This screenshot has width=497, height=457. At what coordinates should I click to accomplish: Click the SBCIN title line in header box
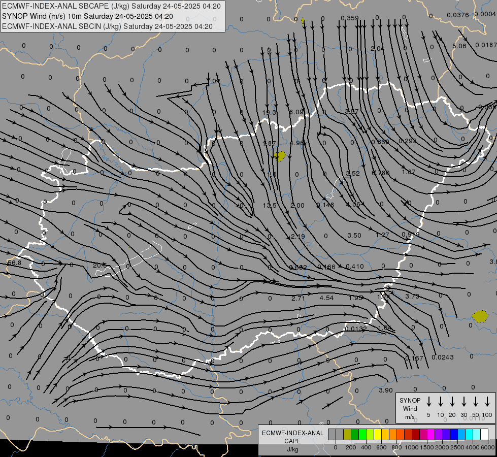coord(107,26)
